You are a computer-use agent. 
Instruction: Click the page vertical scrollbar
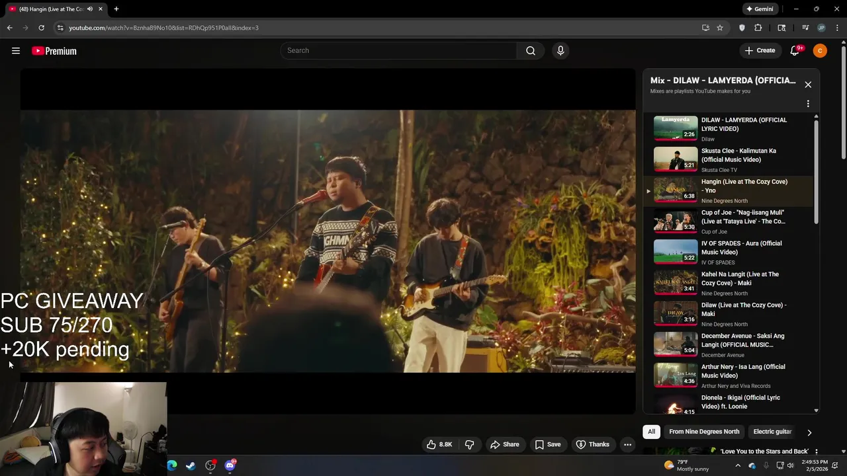[x=844, y=102]
